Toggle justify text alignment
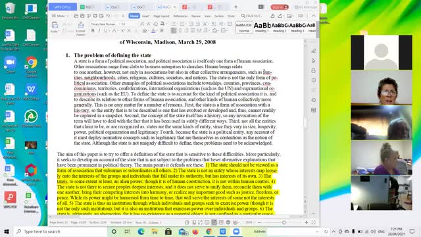Viewport: 421px width, 237px height. coord(193,31)
